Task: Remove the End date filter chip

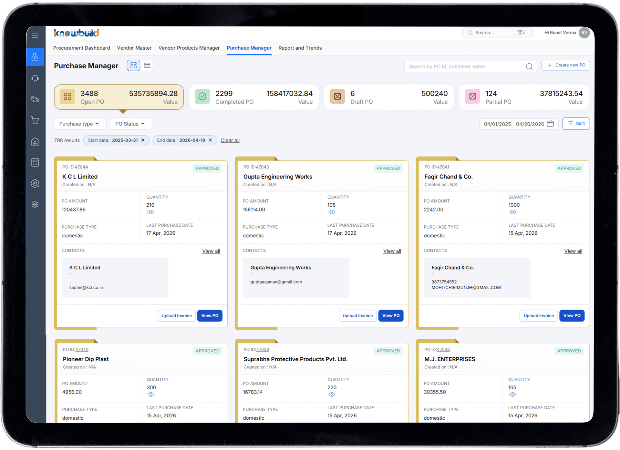Action: click(210, 140)
